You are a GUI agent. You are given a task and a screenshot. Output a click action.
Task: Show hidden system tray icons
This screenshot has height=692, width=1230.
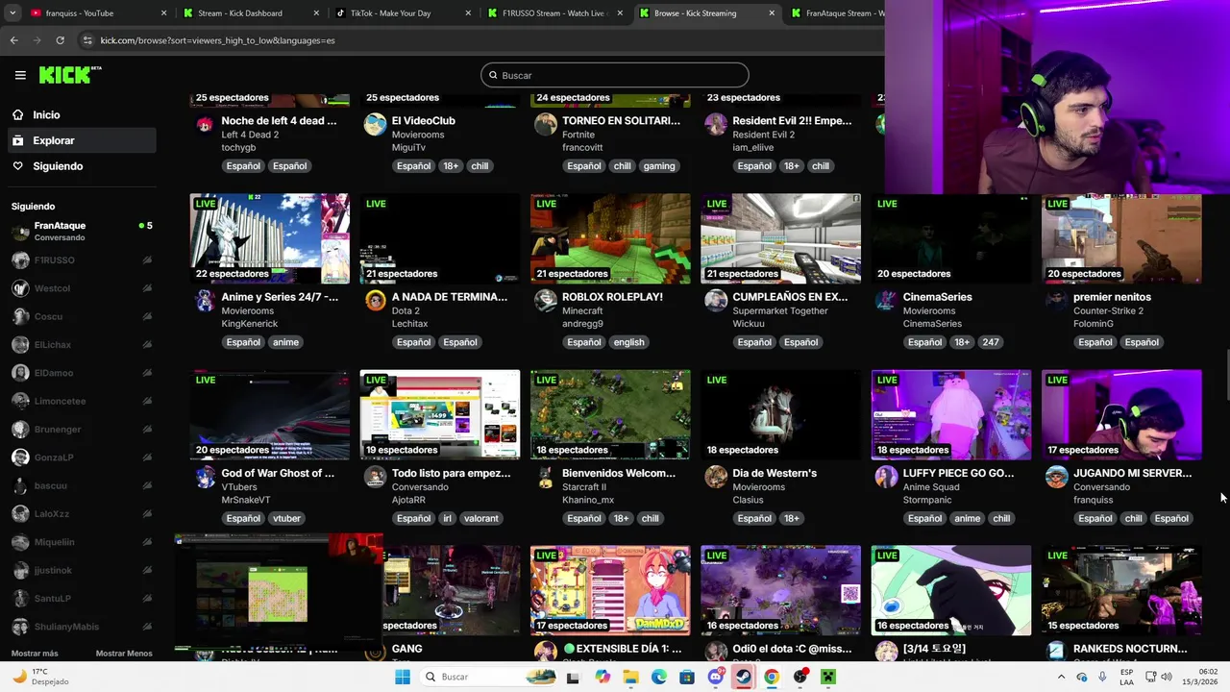[x=1061, y=677]
